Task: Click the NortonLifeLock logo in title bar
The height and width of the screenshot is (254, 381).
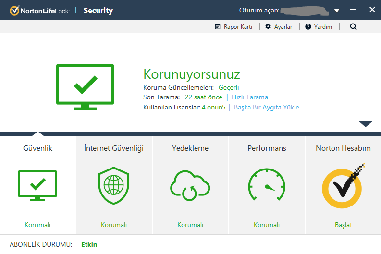Action: coord(38,10)
